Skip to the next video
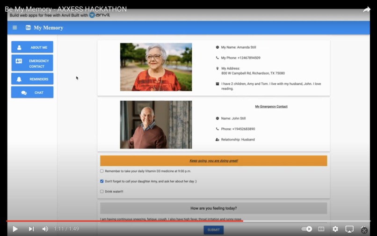377x236 pixels. tap(31, 229)
